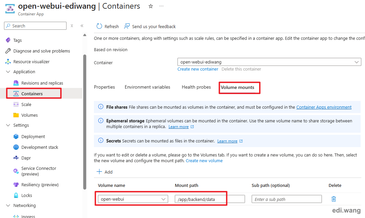Open the Deployment settings item
Viewport: 365px width, 218px height.
(x=33, y=136)
